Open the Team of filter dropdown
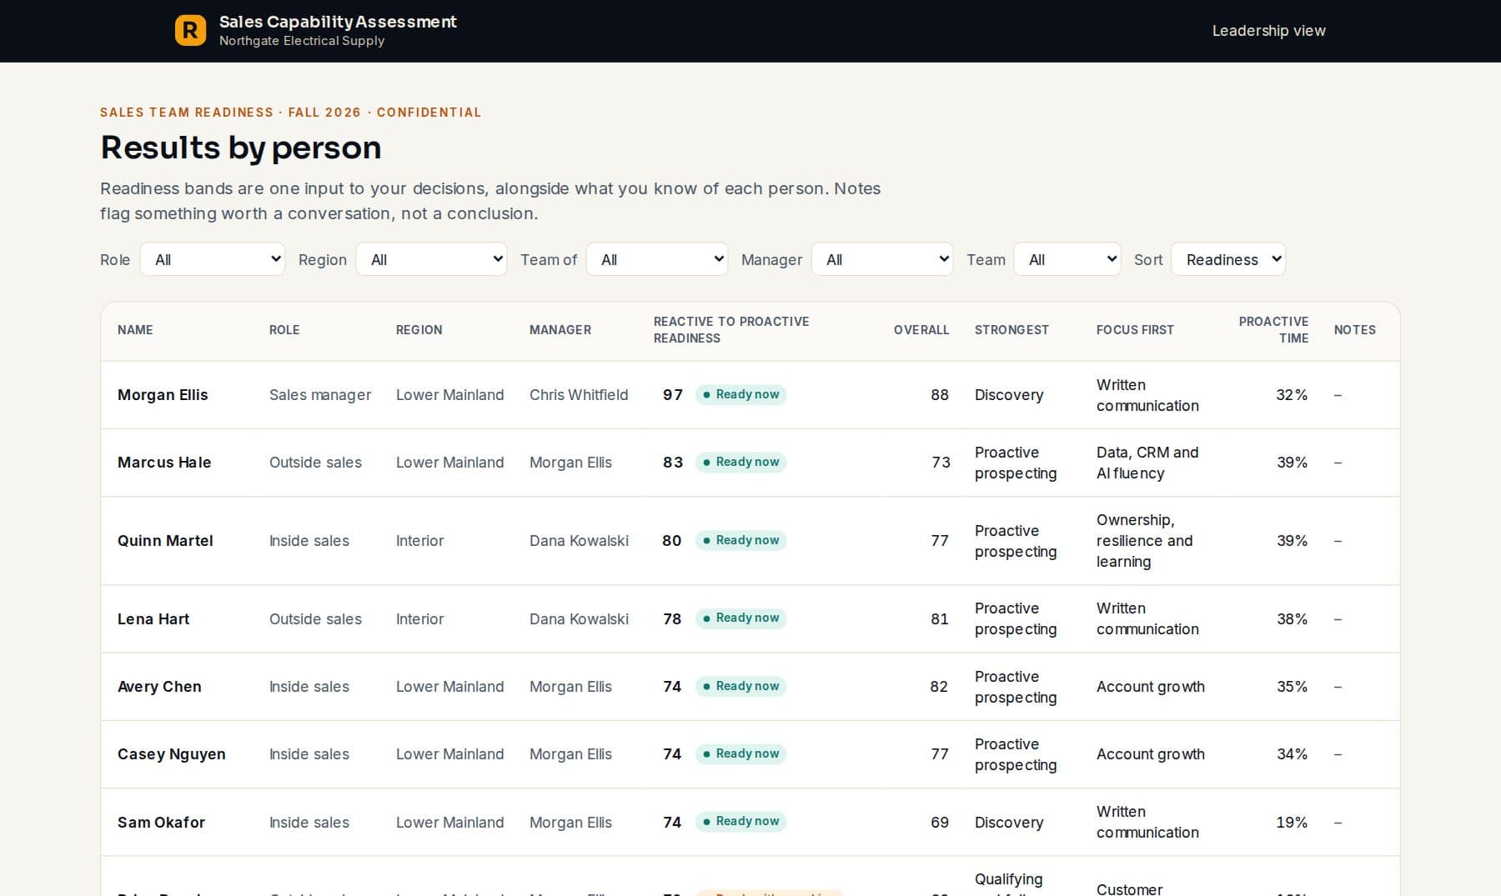The height and width of the screenshot is (896, 1501). [x=657, y=259]
